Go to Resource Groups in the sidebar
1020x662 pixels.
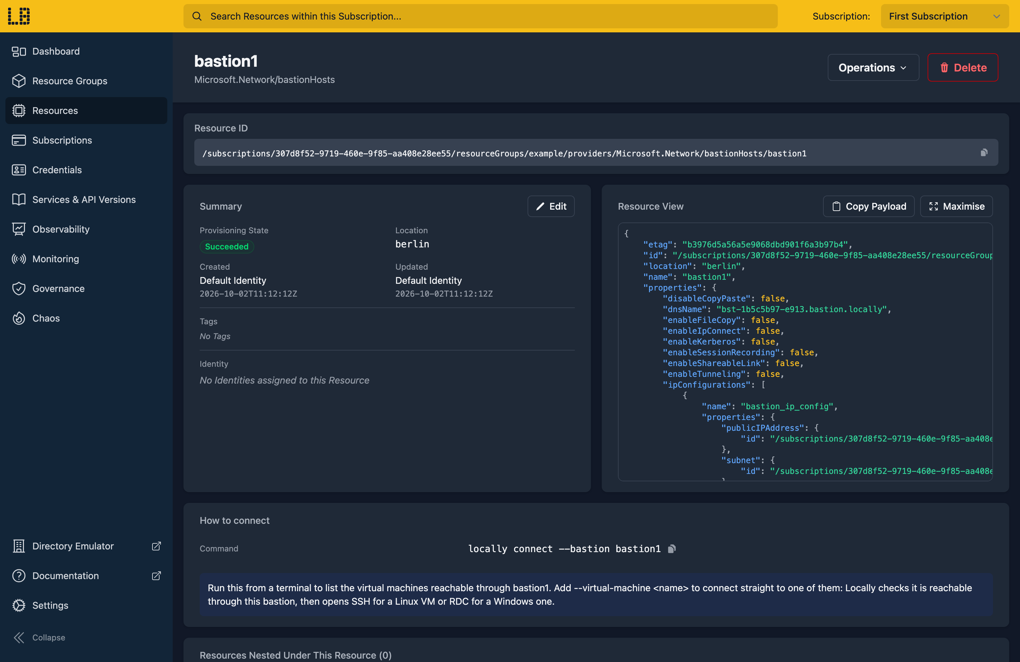[x=86, y=81]
